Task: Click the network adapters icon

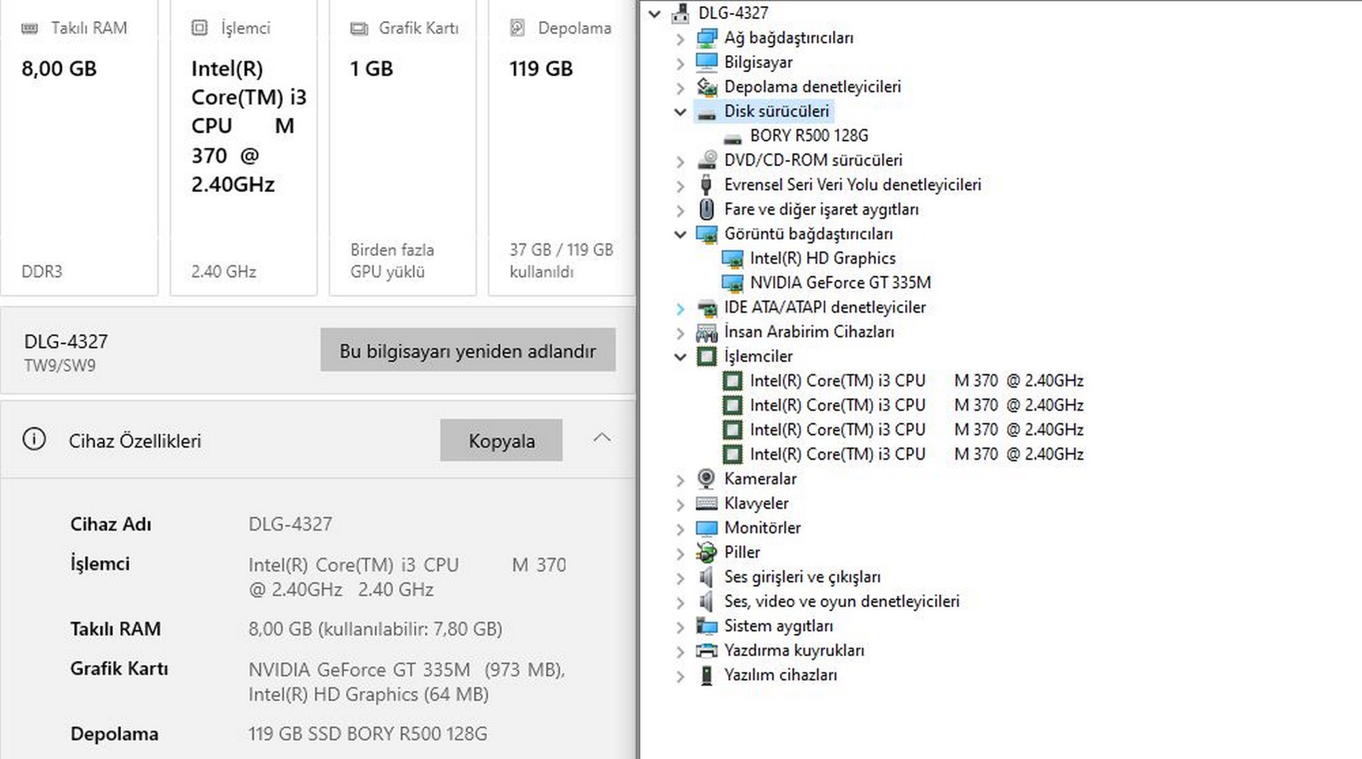Action: tap(707, 38)
